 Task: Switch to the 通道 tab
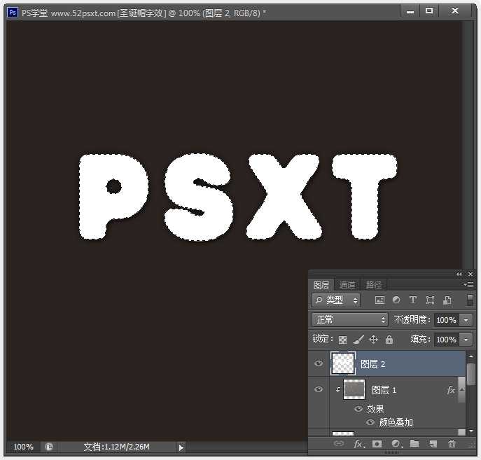point(347,285)
